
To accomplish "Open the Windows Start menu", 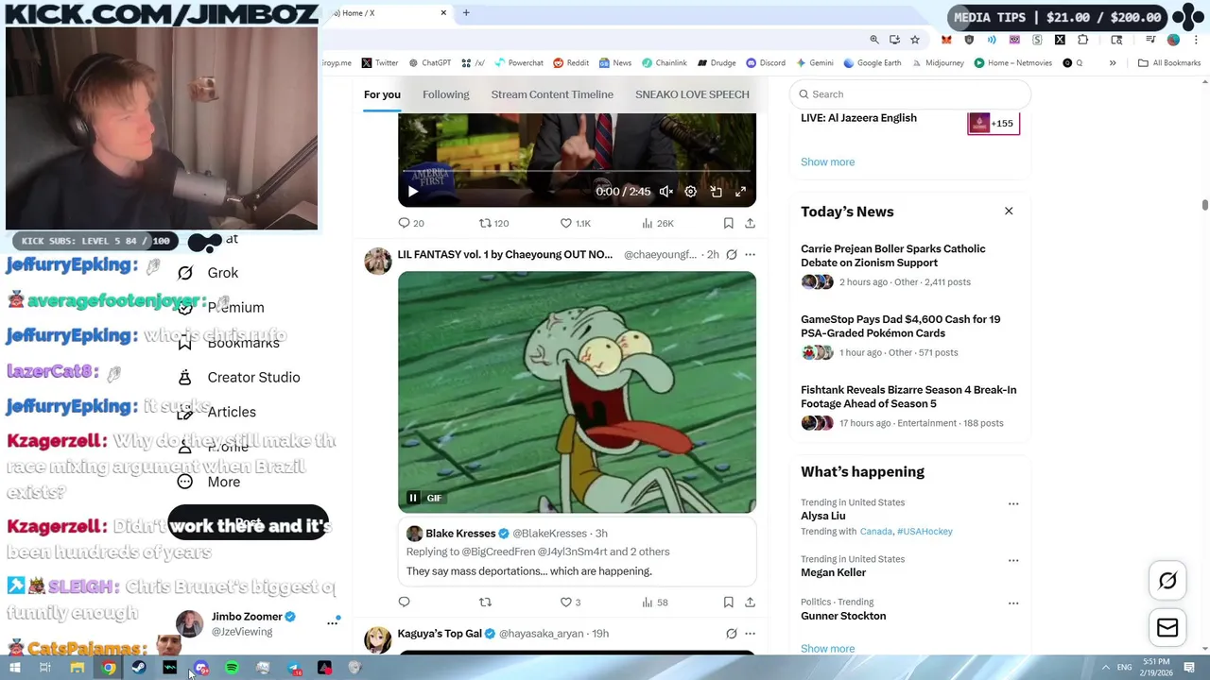I will (14, 668).
